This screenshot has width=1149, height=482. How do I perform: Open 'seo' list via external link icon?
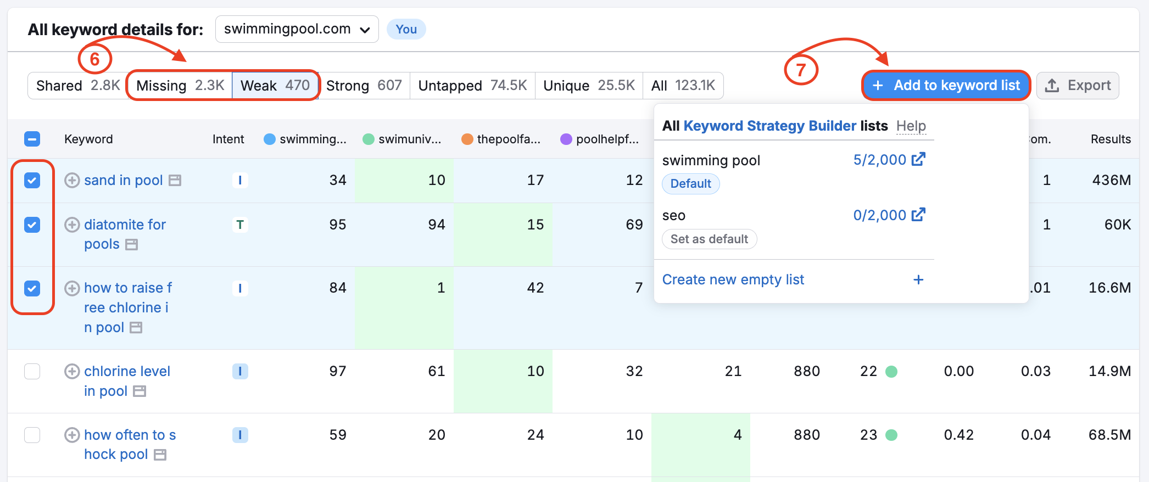pos(918,215)
